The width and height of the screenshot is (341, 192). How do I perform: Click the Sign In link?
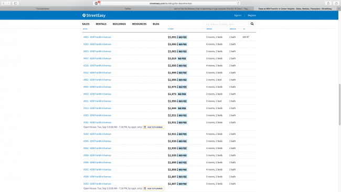pyautogui.click(x=238, y=15)
